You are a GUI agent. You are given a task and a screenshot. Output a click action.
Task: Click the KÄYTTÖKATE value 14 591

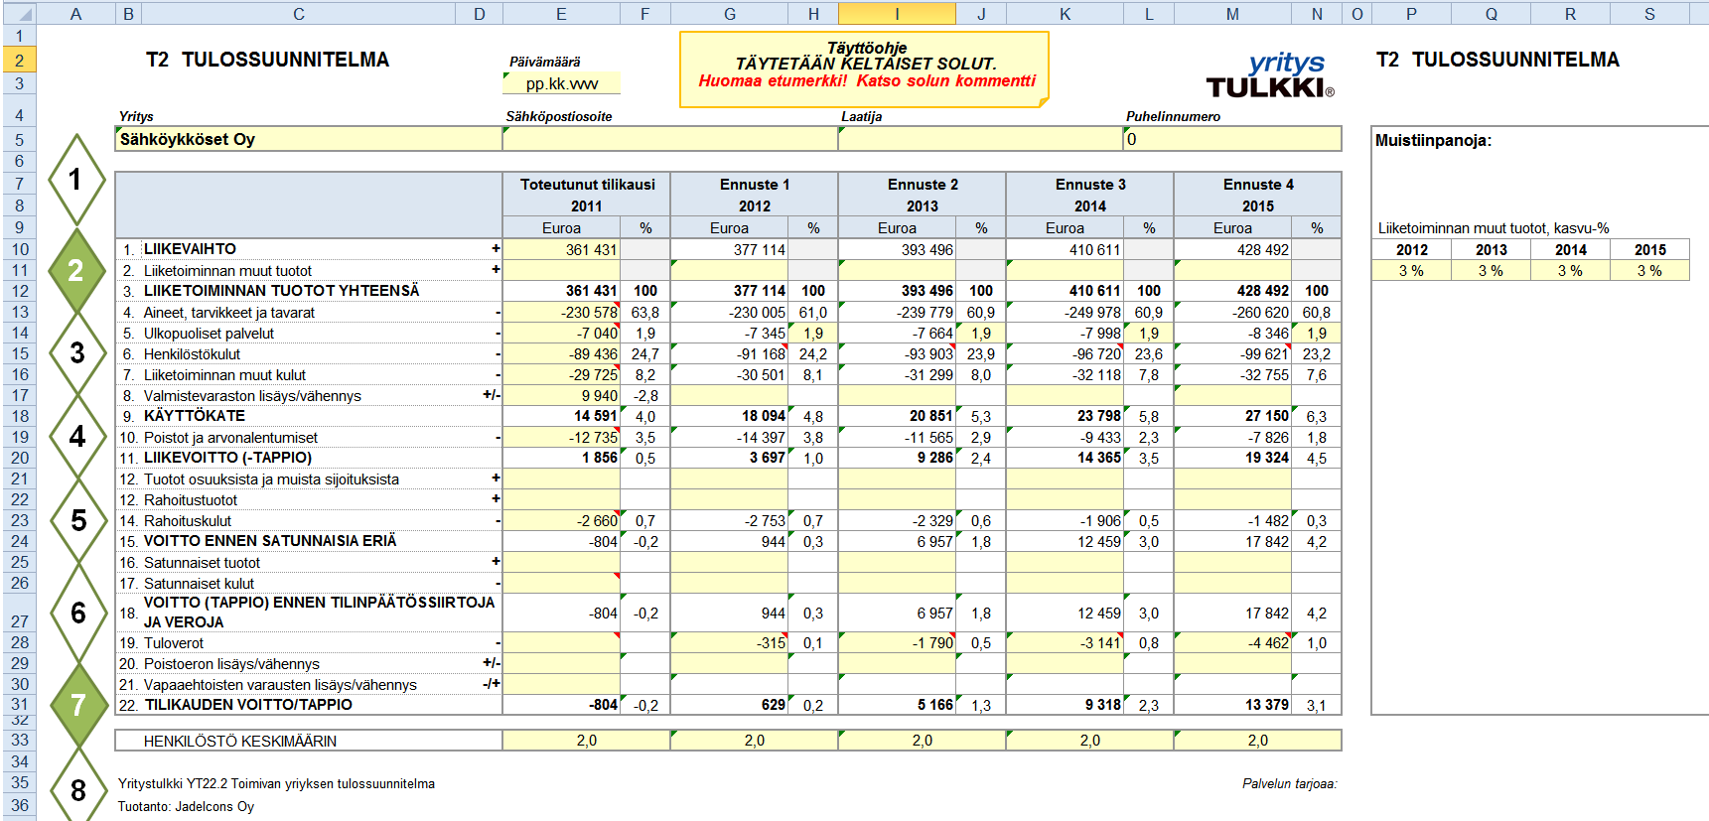coord(561,416)
